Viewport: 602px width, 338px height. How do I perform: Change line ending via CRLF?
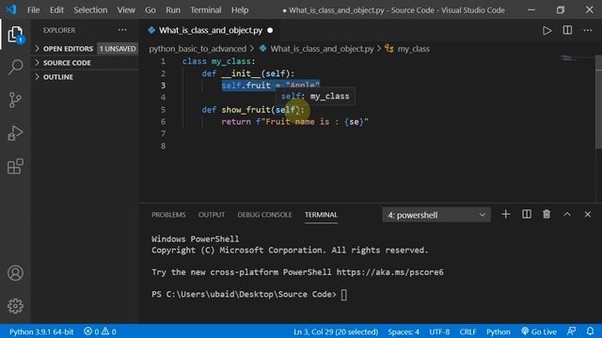point(467,331)
